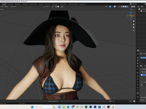The width and height of the screenshot is (146, 109).
Task: Open the Texture properties checker tab
Action: tap(137, 97)
